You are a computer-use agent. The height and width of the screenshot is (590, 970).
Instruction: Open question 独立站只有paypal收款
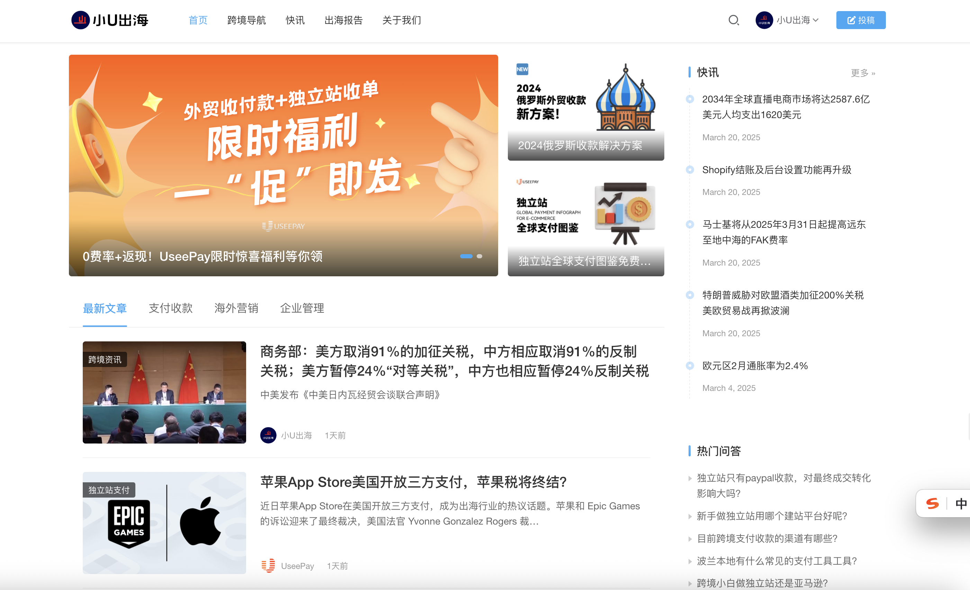pyautogui.click(x=783, y=486)
